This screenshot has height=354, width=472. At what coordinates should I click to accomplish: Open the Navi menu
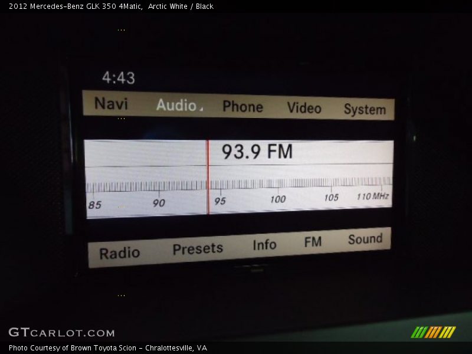click(111, 104)
